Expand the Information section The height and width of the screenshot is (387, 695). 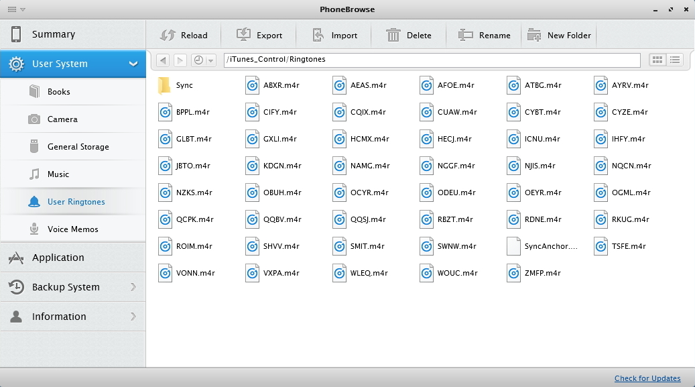click(x=133, y=317)
